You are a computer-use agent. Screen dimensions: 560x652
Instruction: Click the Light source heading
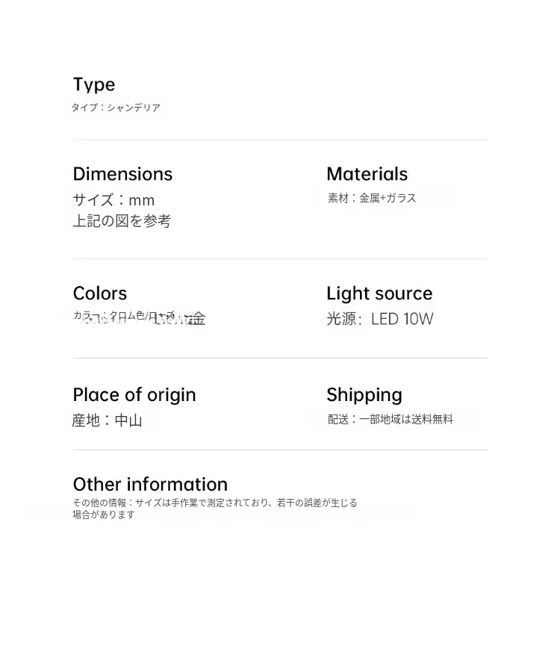[x=379, y=294]
